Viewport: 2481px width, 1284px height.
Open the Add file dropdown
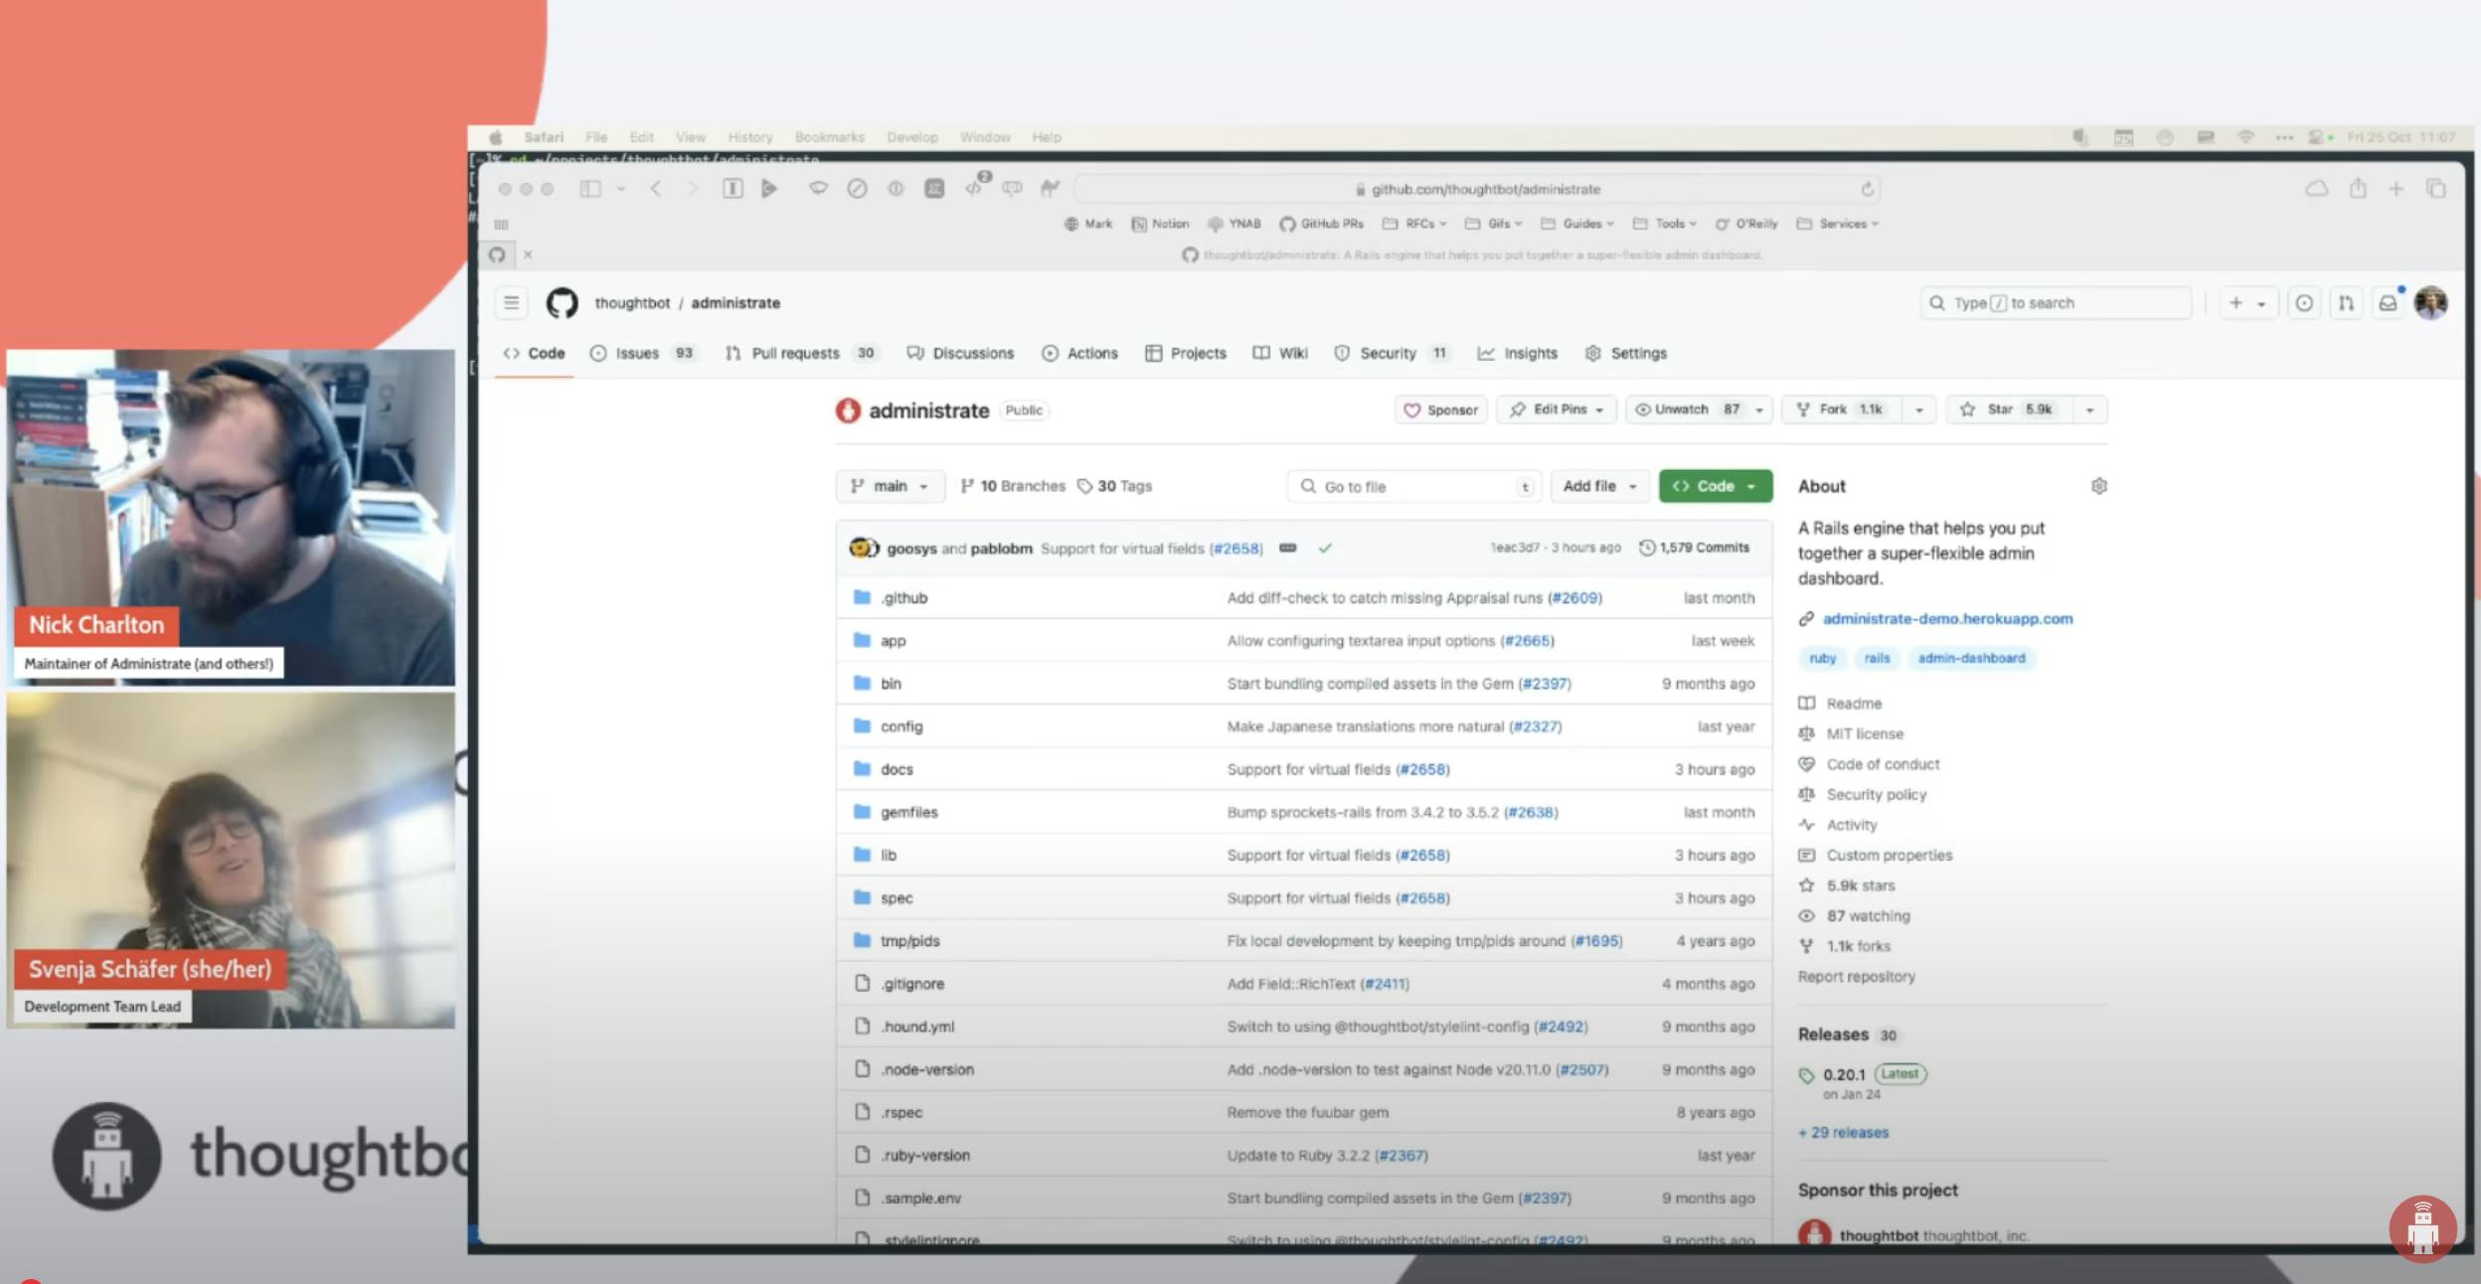(1599, 486)
